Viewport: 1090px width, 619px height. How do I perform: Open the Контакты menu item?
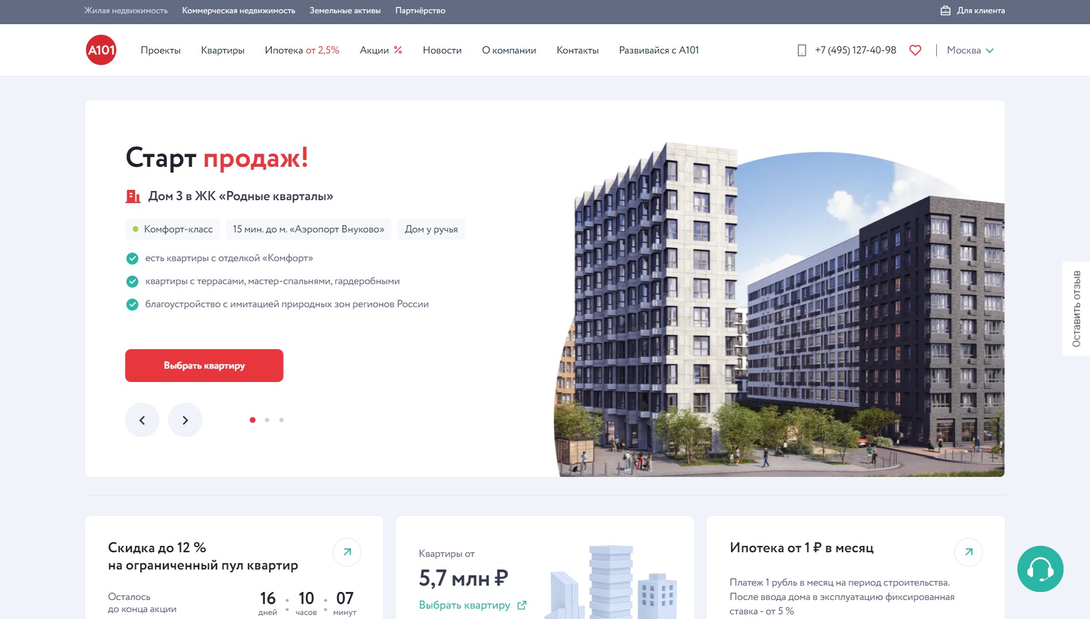click(x=578, y=51)
